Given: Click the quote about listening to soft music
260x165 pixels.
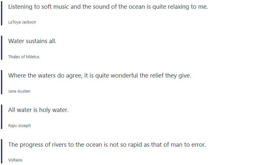Looking at the screenshot, I should tap(108, 6).
